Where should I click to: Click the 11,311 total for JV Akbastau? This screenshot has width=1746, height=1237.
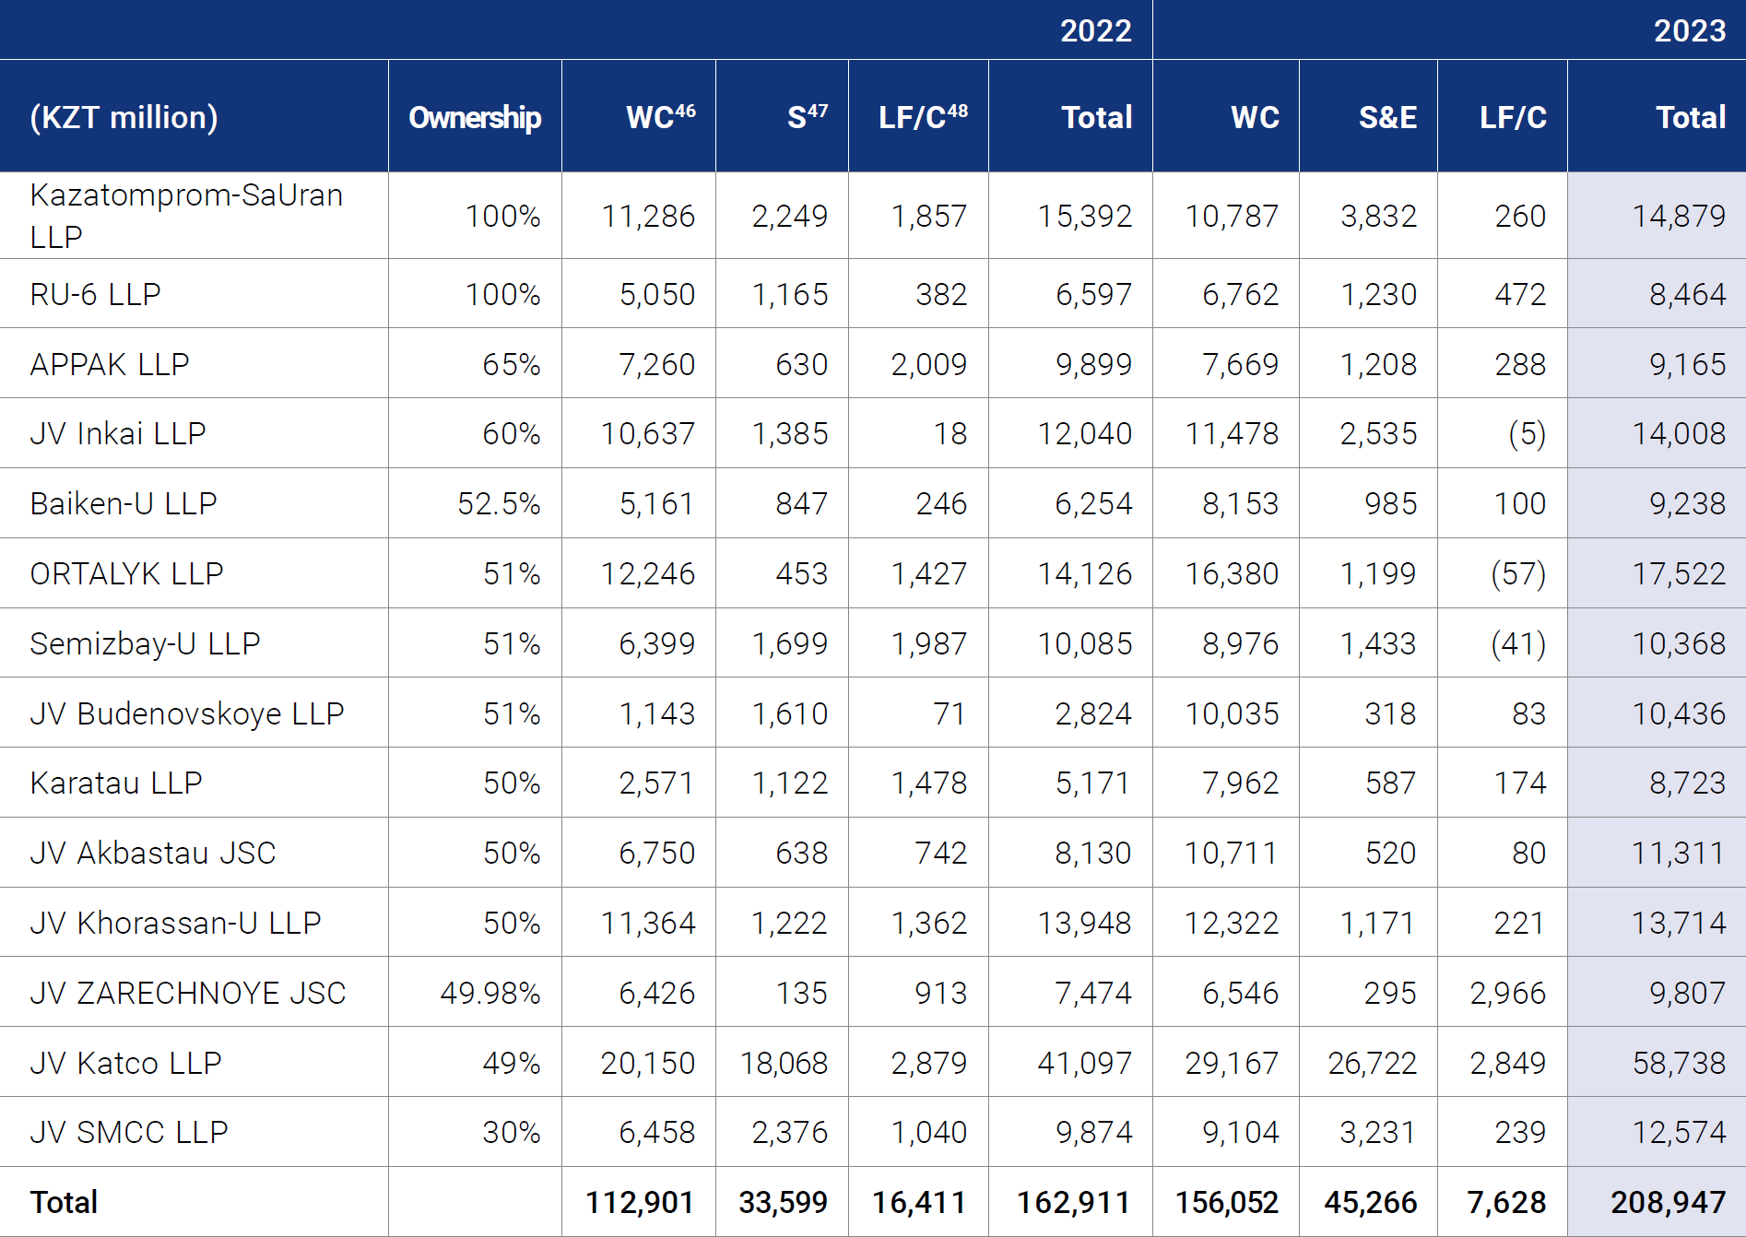coord(1679,853)
